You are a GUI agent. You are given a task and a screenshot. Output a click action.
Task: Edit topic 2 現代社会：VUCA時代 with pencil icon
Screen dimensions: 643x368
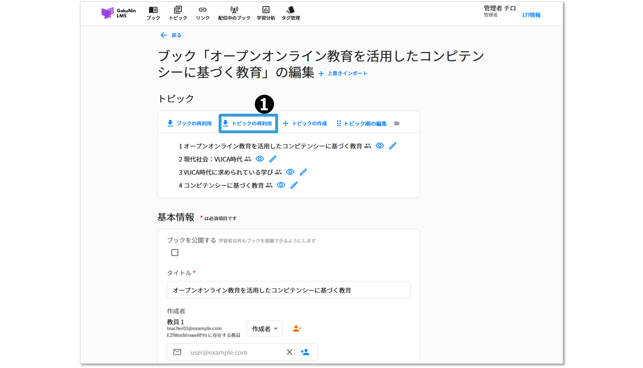tap(273, 159)
